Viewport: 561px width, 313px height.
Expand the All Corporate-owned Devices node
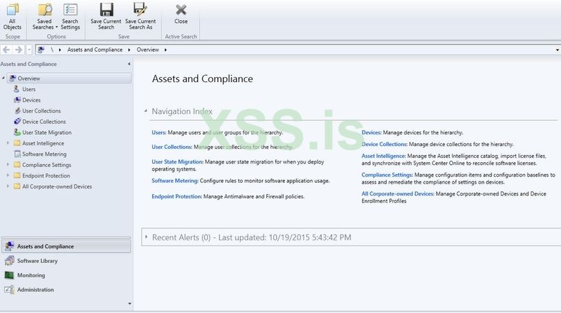point(8,186)
